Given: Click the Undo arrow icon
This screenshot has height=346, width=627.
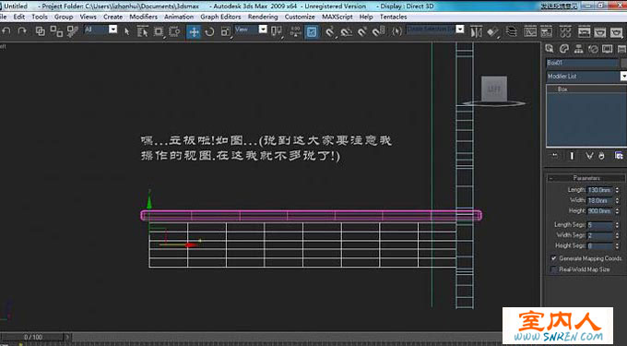Looking at the screenshot, I should tap(6, 31).
